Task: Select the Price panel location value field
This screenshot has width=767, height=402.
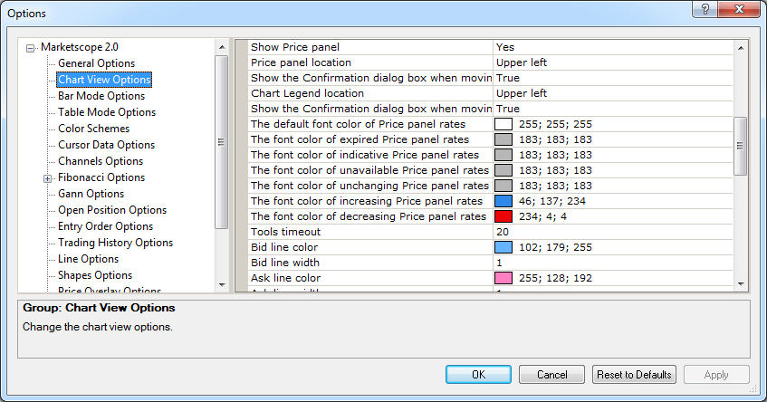Action: pos(613,62)
